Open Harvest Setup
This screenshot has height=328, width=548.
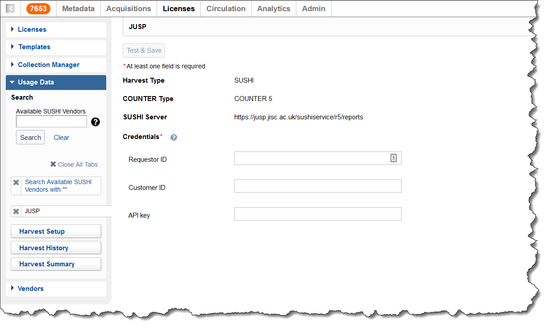click(x=56, y=231)
